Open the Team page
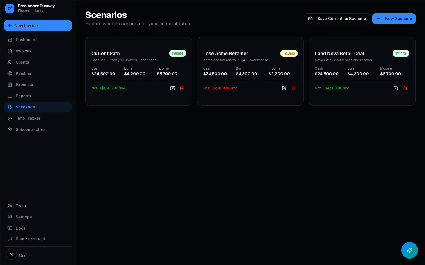 tap(38, 206)
